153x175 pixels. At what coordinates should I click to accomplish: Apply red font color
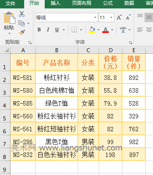coord(105,30)
